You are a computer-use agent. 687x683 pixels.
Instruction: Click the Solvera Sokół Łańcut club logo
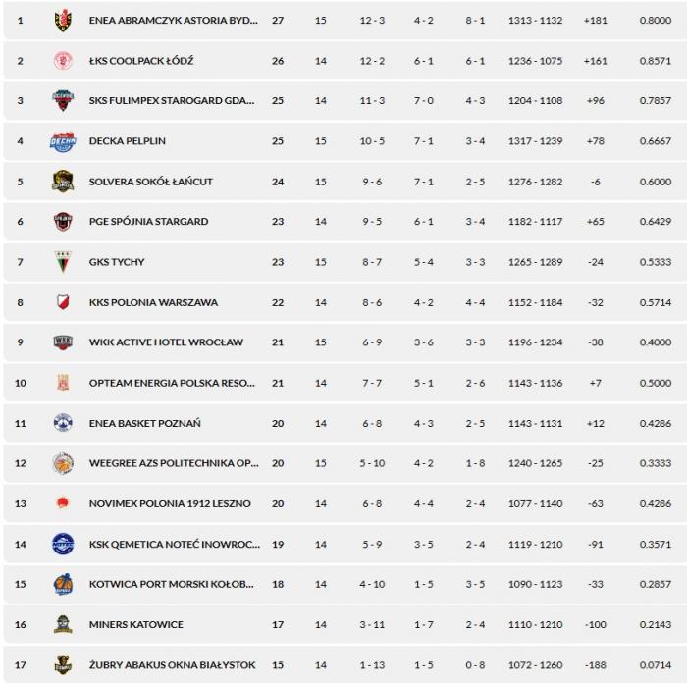pyautogui.click(x=63, y=182)
